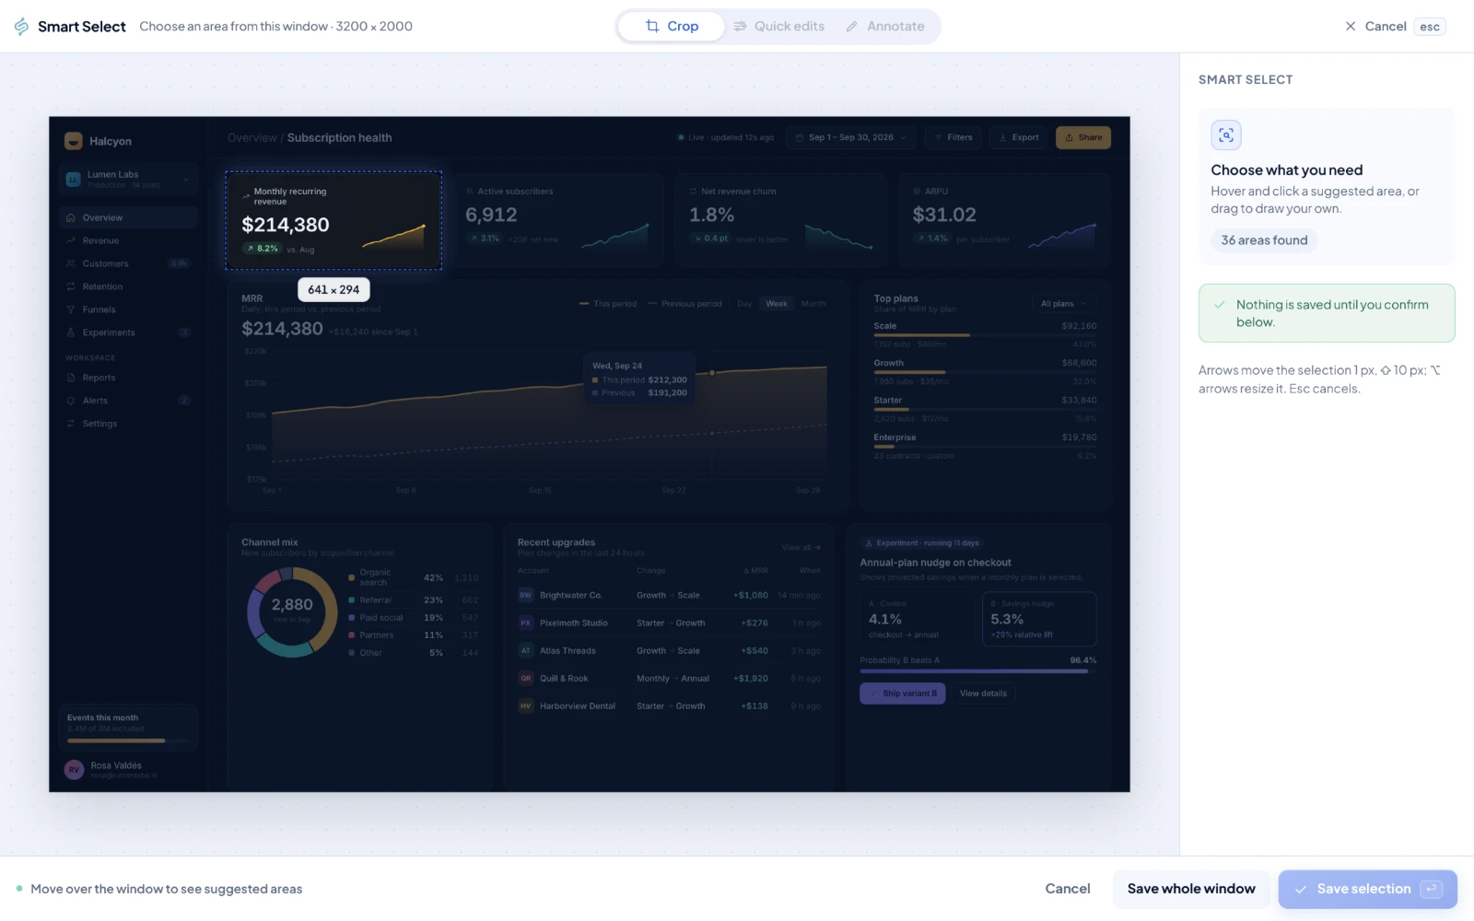Click the Funnels icon in sidebar
The width and height of the screenshot is (1474, 921).
pyautogui.click(x=71, y=309)
